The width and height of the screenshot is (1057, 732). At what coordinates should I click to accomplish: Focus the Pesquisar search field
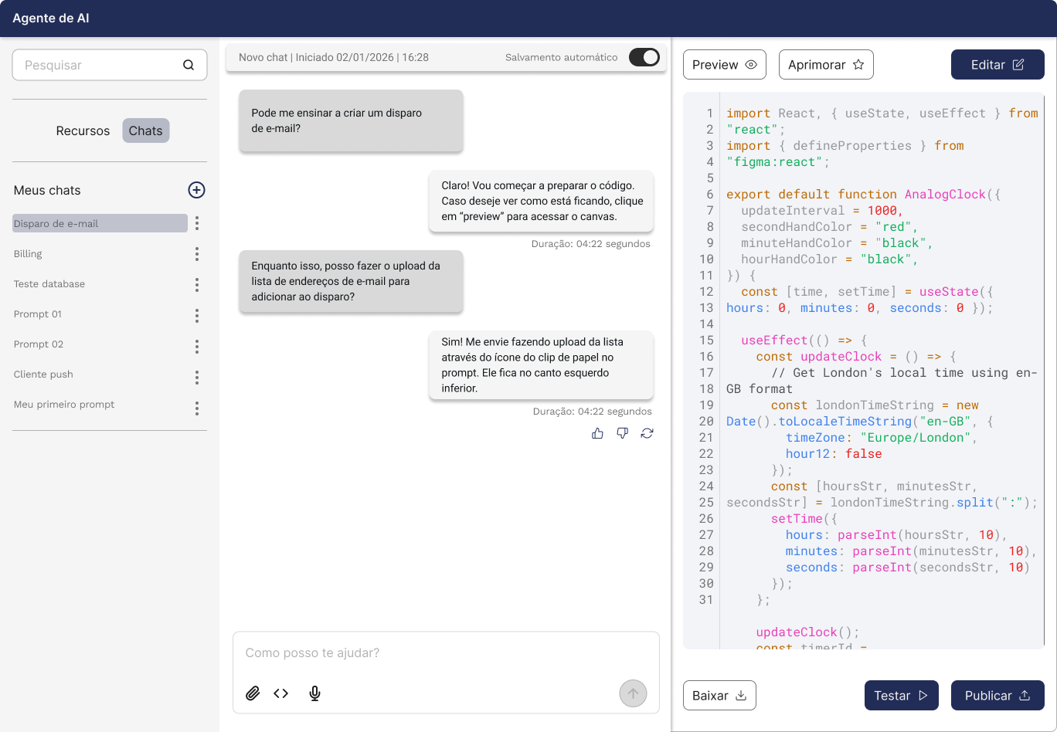tap(110, 65)
